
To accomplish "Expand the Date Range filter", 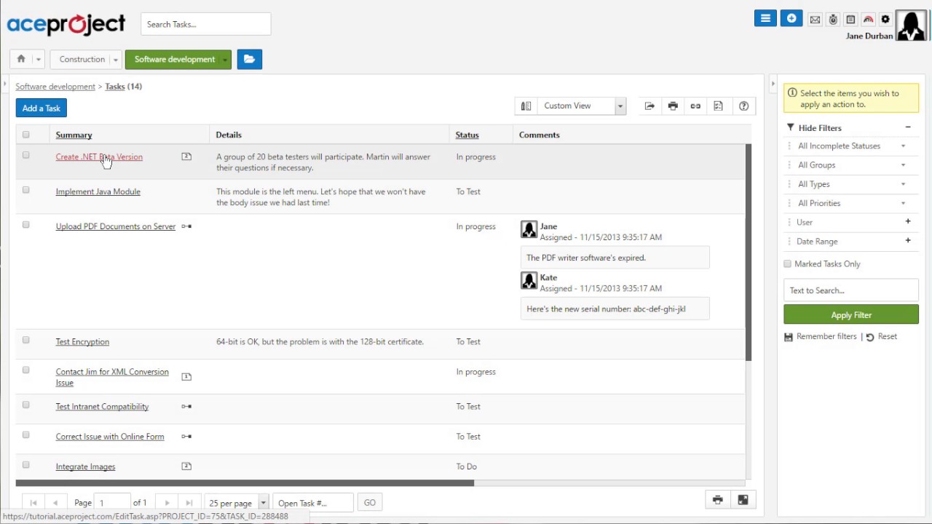I will 908,240.
